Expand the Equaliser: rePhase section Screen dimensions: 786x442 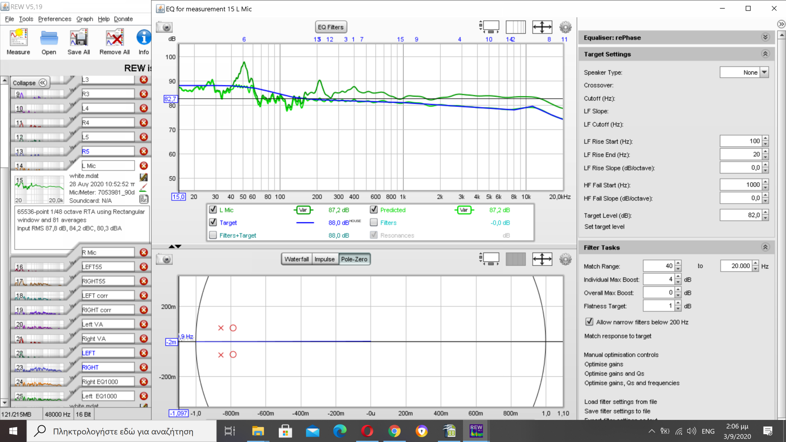pos(765,37)
